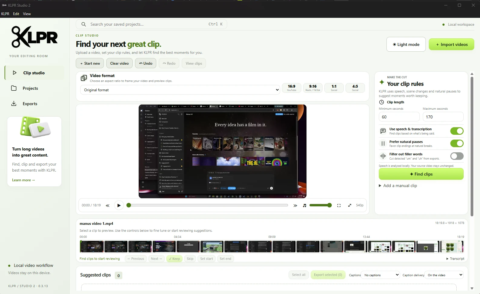This screenshot has height=294, width=480.
Task: Adjust the green volume slider
Action: (x=321, y=205)
